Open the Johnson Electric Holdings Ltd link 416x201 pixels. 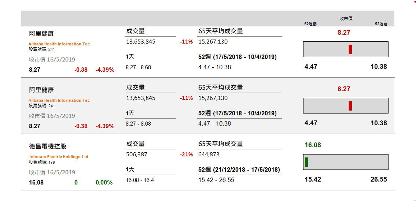58,157
